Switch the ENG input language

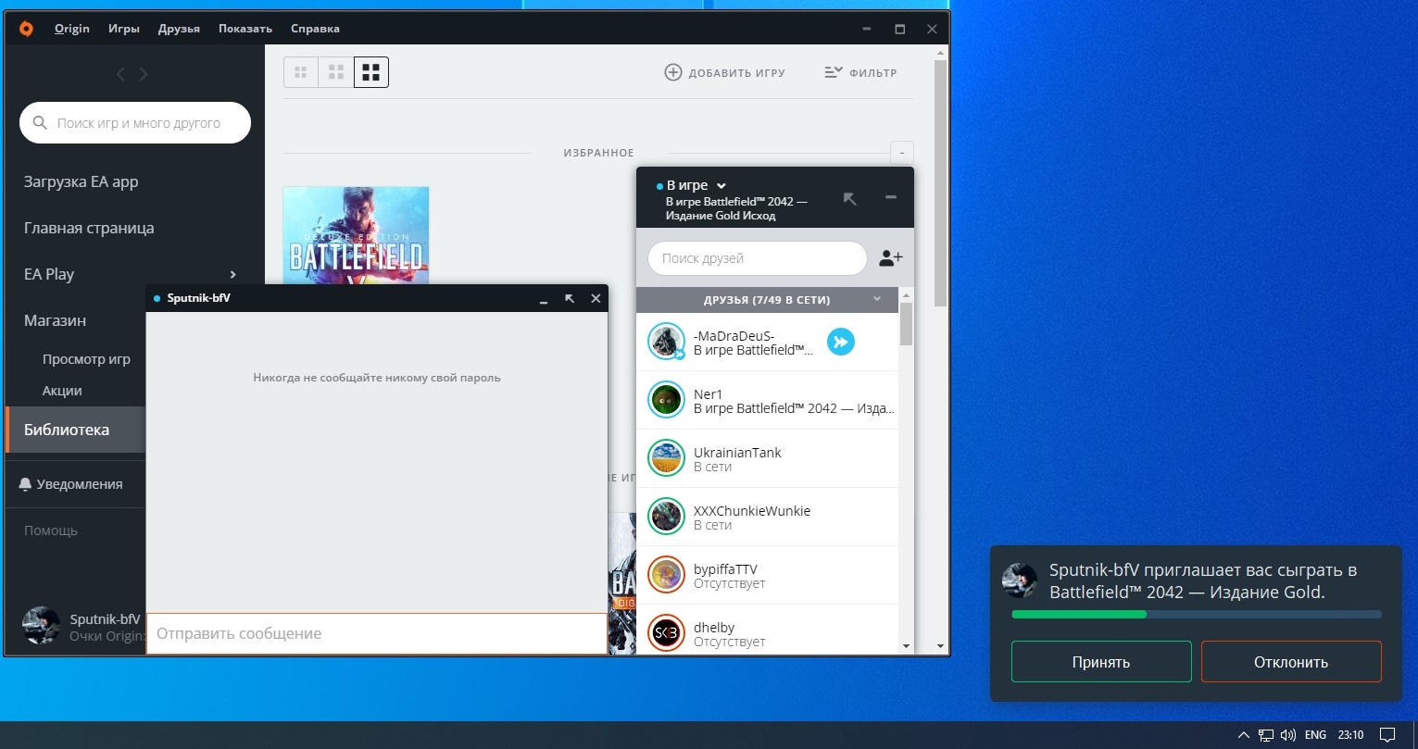click(x=1315, y=735)
